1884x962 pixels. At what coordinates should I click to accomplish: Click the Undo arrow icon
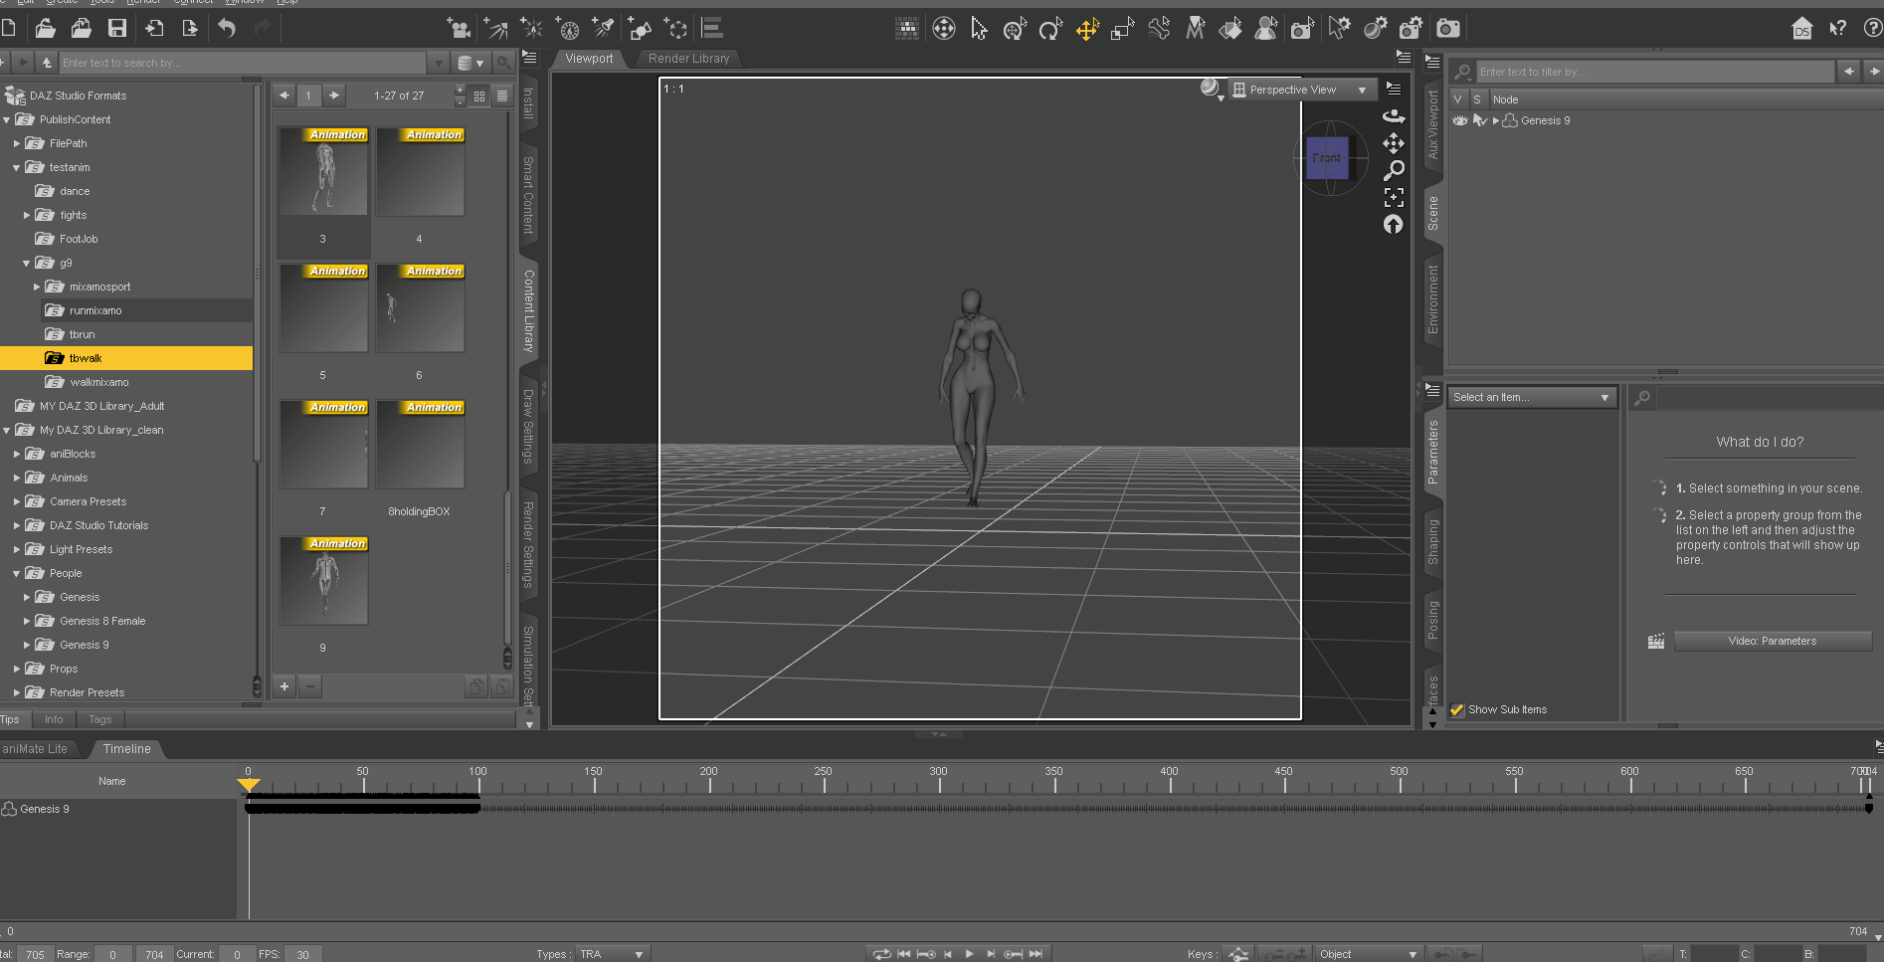pos(227,29)
